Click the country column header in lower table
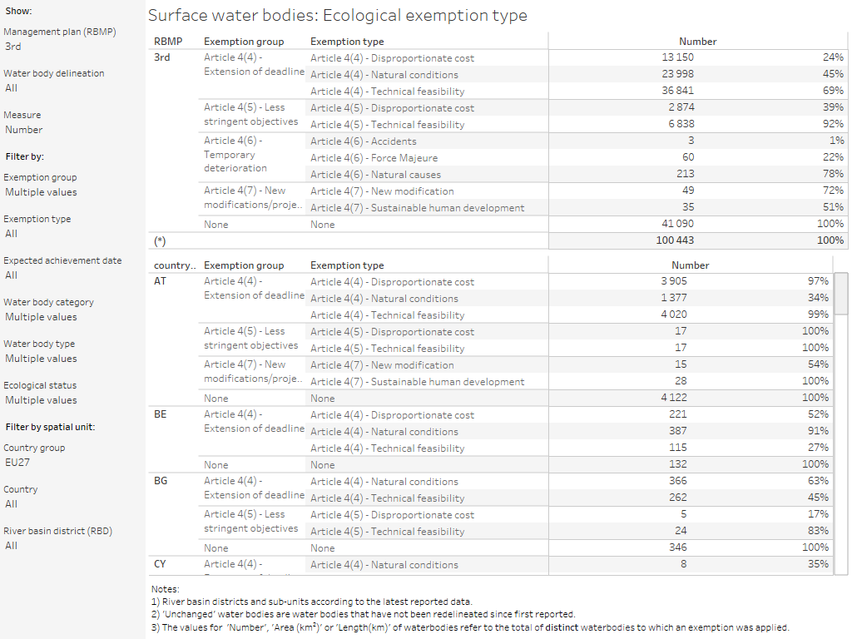The width and height of the screenshot is (852, 639). (x=175, y=265)
